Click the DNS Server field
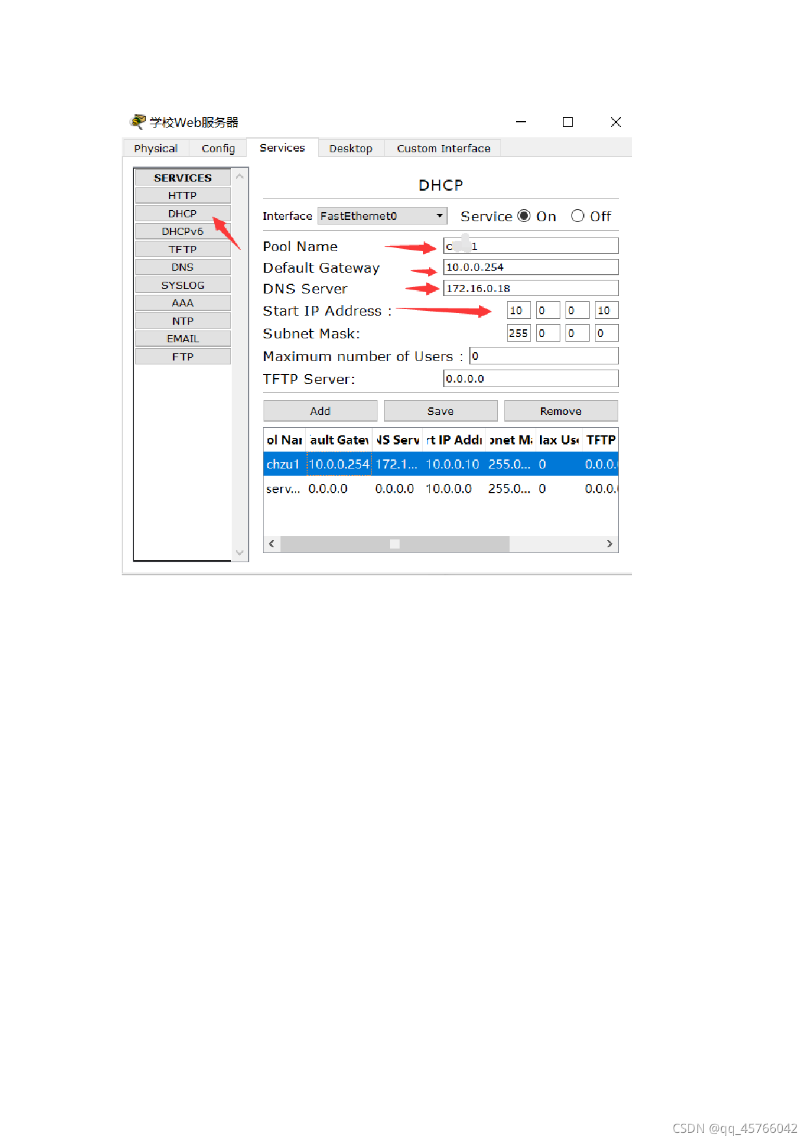Image resolution: width=807 pixels, height=1142 pixels. 530,288
